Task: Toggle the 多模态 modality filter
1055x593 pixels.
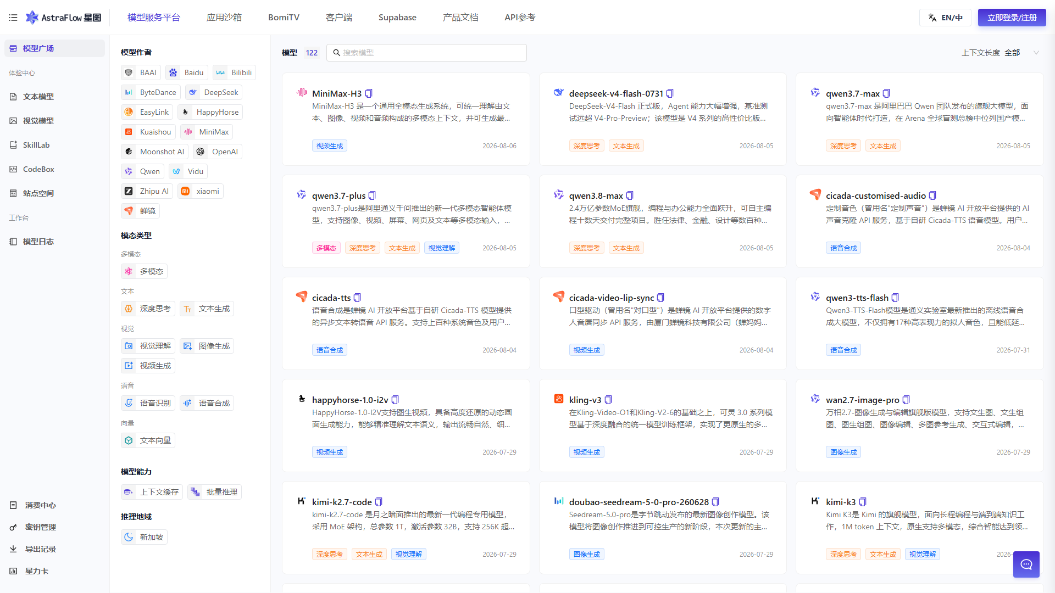Action: [x=145, y=271]
